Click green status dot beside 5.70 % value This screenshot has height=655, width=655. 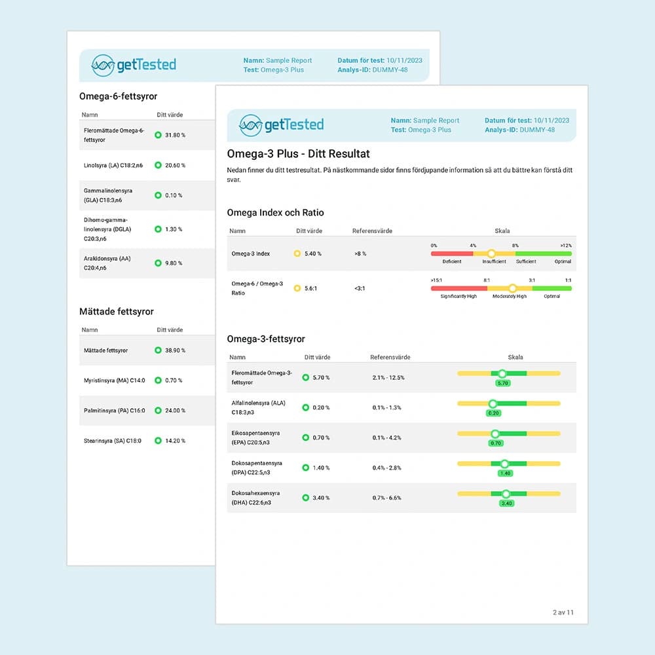click(x=305, y=377)
